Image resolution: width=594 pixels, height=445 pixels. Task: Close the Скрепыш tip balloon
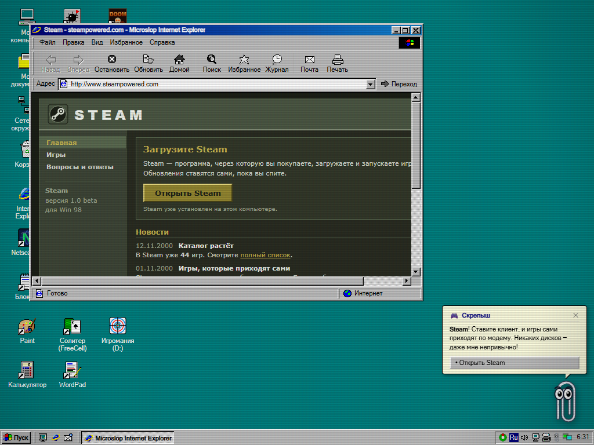[x=575, y=315]
